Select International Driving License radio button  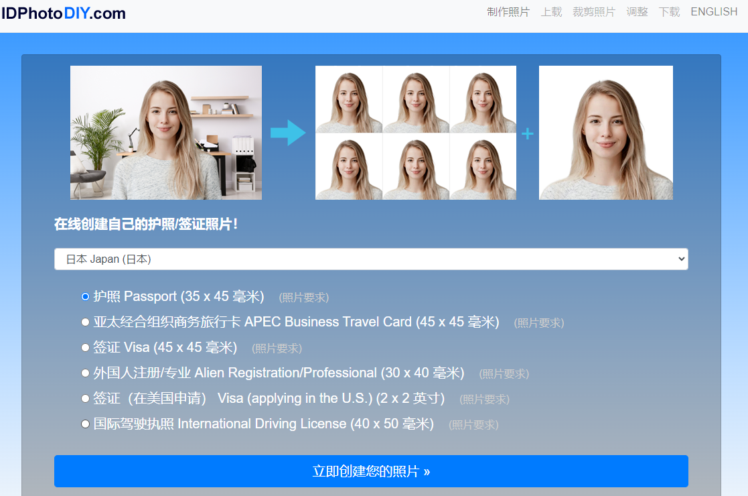(x=85, y=424)
